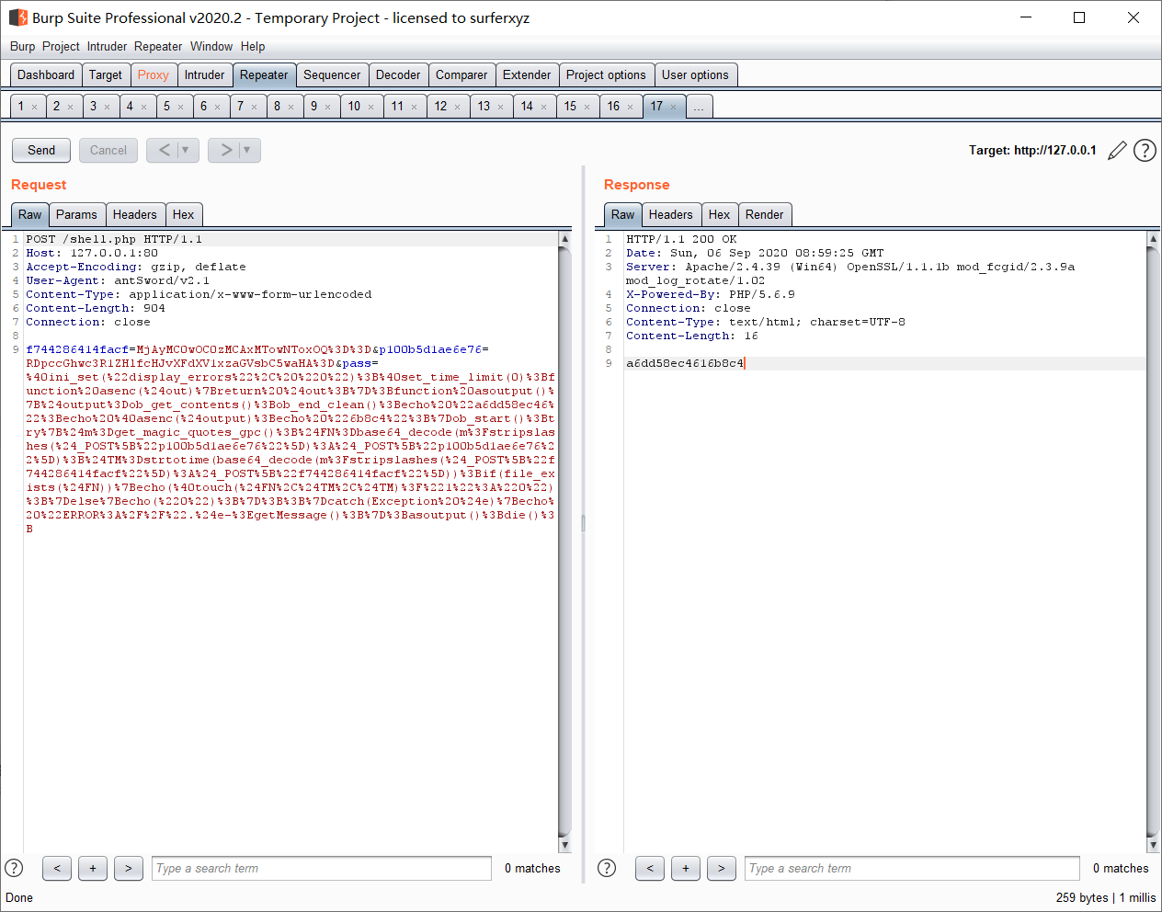This screenshot has height=912, width=1162.
Task: Open the Project menu
Action: (x=61, y=46)
